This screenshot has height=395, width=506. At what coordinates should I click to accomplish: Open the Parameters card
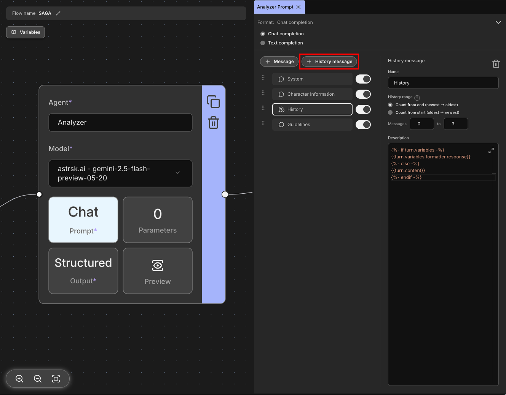pos(158,220)
